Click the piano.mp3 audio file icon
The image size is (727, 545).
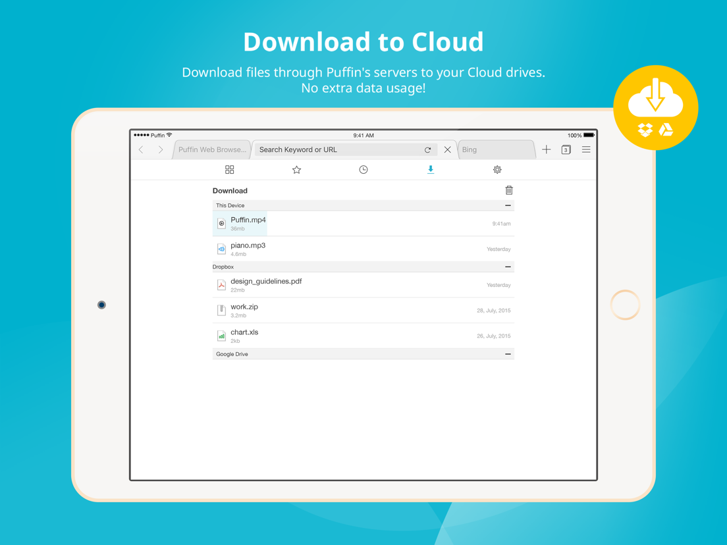(222, 249)
